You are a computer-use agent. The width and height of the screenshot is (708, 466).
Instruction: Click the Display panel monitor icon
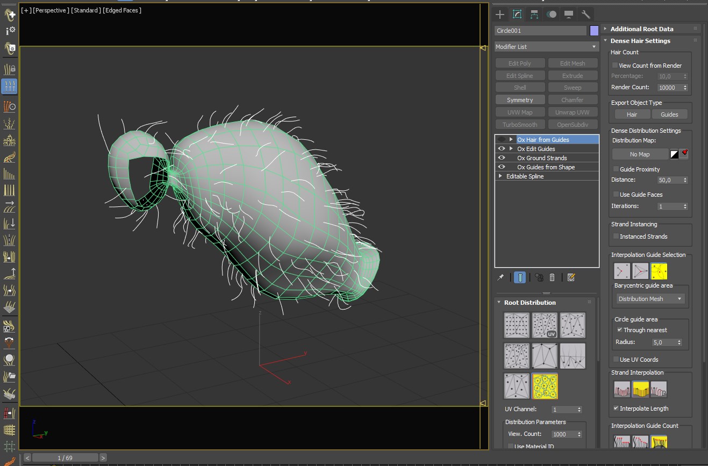(x=569, y=15)
